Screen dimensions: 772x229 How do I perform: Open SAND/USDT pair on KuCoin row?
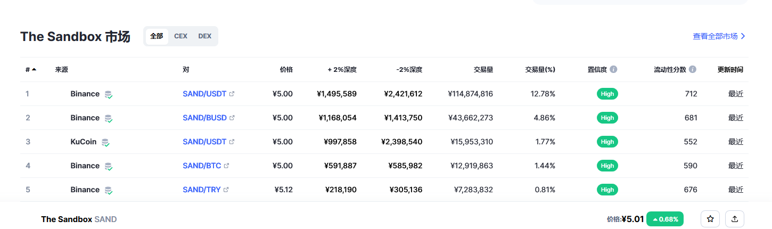[x=204, y=142]
